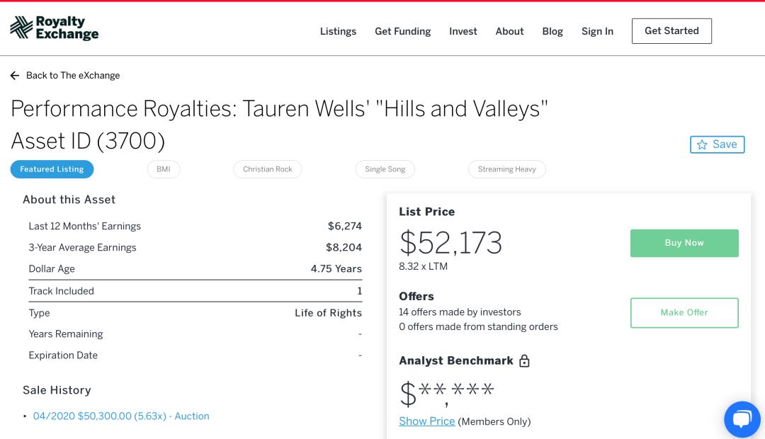Open the Listings menu item

click(338, 31)
